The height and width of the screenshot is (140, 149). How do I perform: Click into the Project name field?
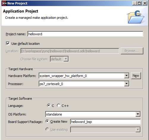point(85,34)
